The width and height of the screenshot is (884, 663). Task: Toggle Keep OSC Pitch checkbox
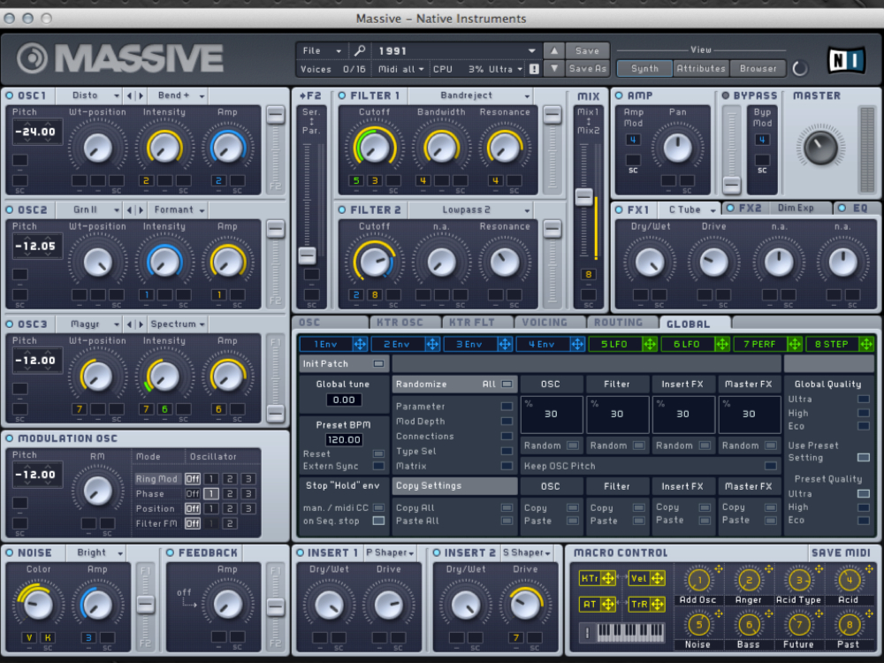[x=770, y=466]
